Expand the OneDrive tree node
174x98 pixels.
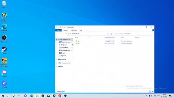point(57,59)
